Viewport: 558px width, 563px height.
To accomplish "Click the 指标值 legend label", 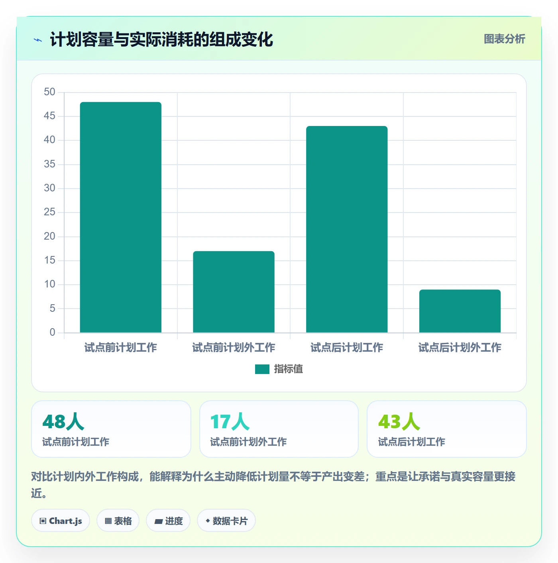I will 289,369.
